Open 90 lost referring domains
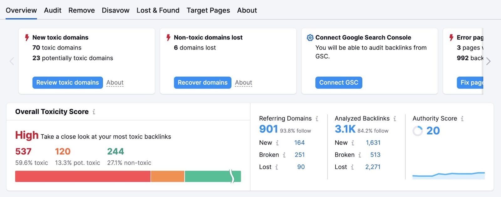The height and width of the screenshot is (197, 501). pyautogui.click(x=301, y=167)
